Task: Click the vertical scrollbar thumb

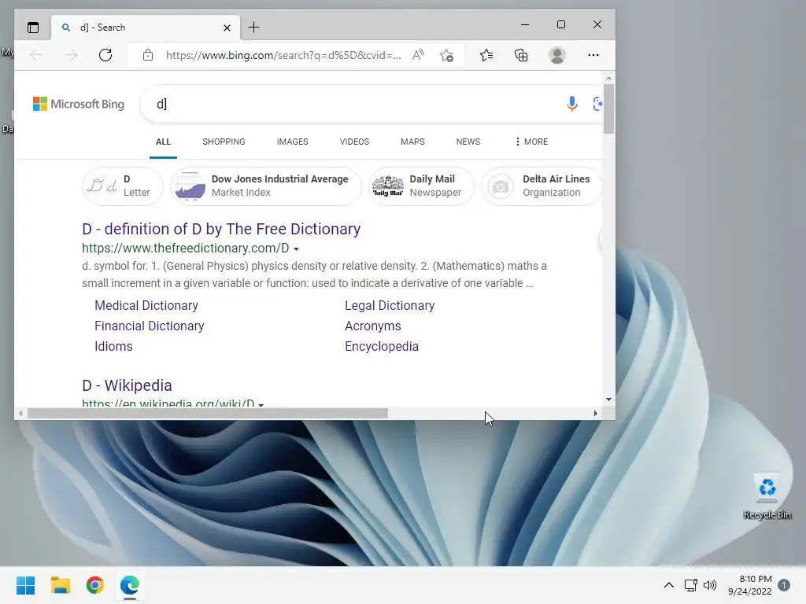Action: pyautogui.click(x=608, y=109)
